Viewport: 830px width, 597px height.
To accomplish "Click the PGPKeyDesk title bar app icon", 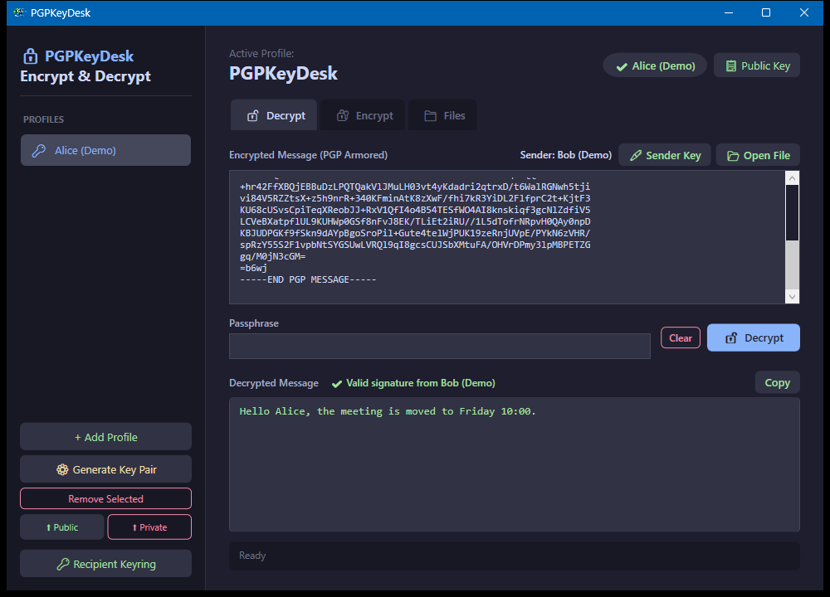I will tap(20, 12).
